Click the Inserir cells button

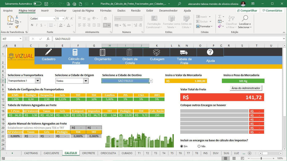(x=203, y=16)
